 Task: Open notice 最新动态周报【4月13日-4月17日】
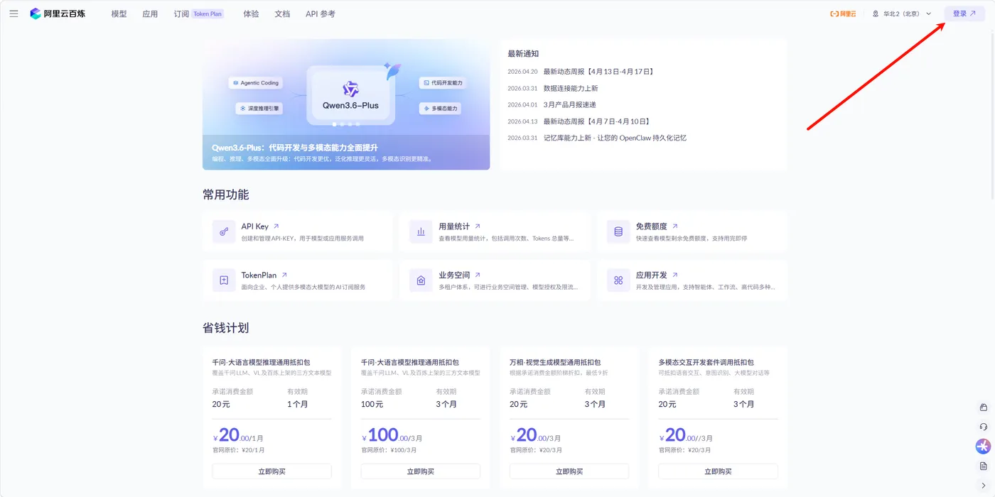pyautogui.click(x=599, y=72)
